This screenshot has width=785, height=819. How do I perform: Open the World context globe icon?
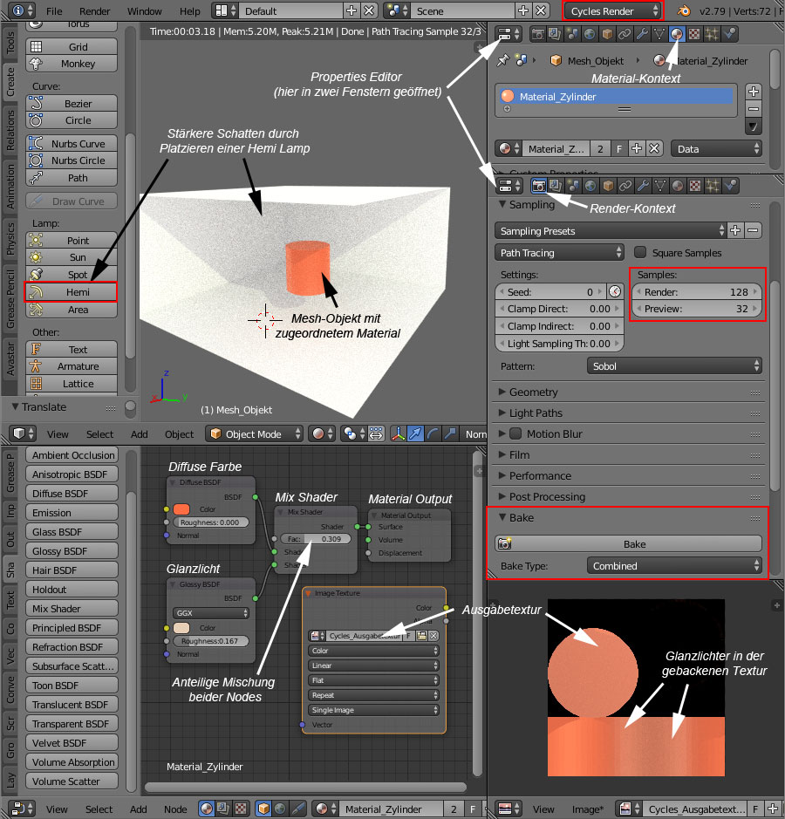click(x=589, y=33)
